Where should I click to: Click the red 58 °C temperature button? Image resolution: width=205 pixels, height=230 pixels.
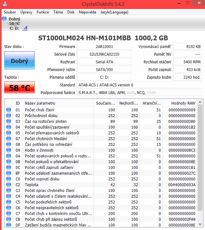19,87
